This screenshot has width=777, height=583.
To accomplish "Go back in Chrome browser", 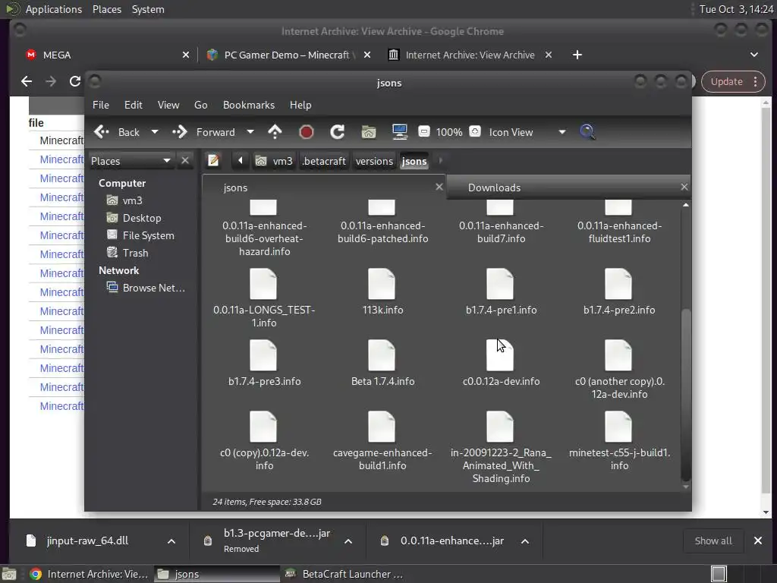I will coord(27,81).
